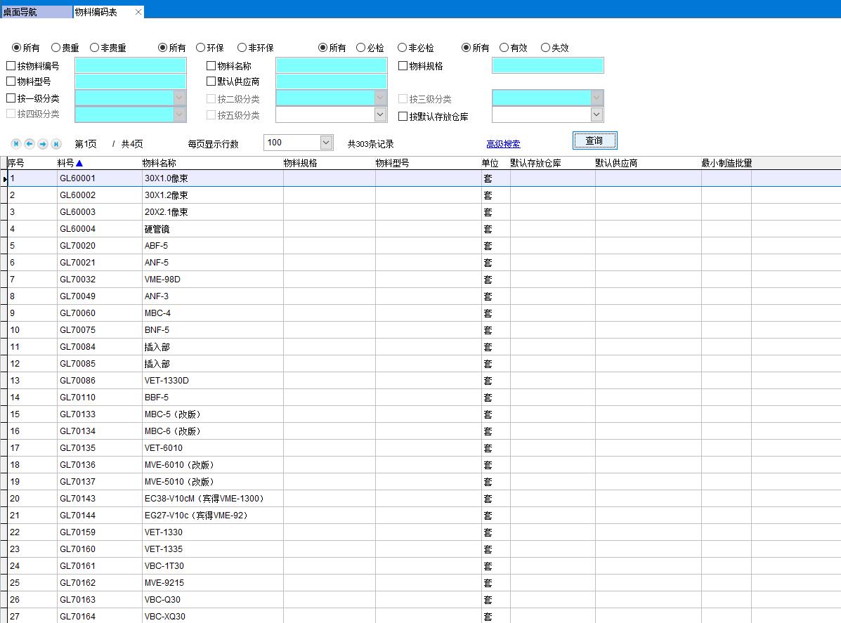Click the previous page arrow icon
Screen dimensions: 841x623
[30, 144]
